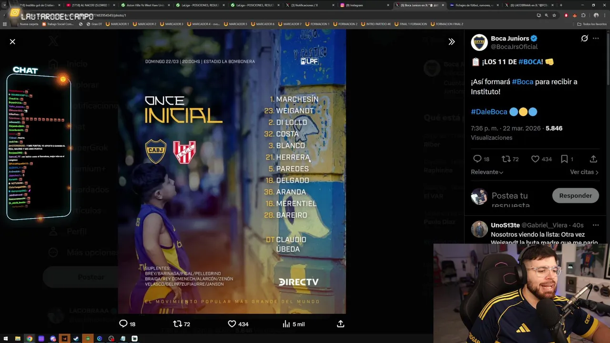Click reply icon under the photo
The width and height of the screenshot is (610, 343).
coord(123,324)
